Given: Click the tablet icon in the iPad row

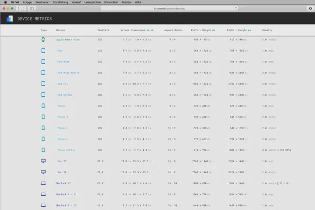Looking at the screenshot, I should coord(43,50).
